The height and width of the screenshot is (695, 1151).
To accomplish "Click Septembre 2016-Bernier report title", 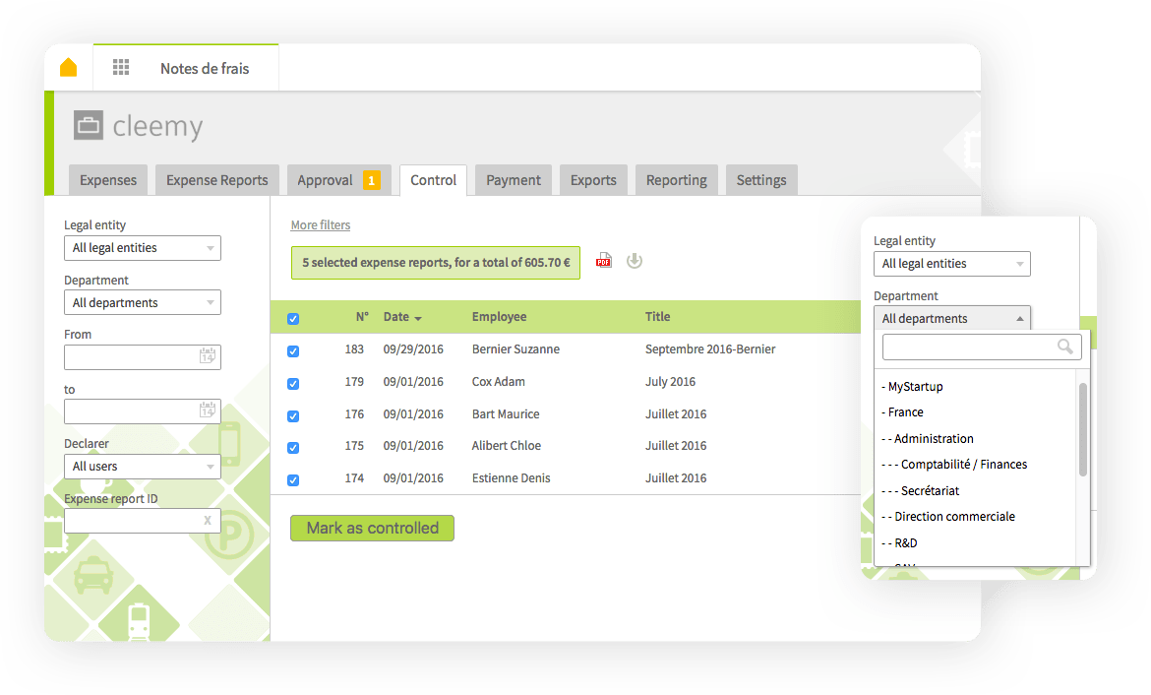I will (710, 348).
